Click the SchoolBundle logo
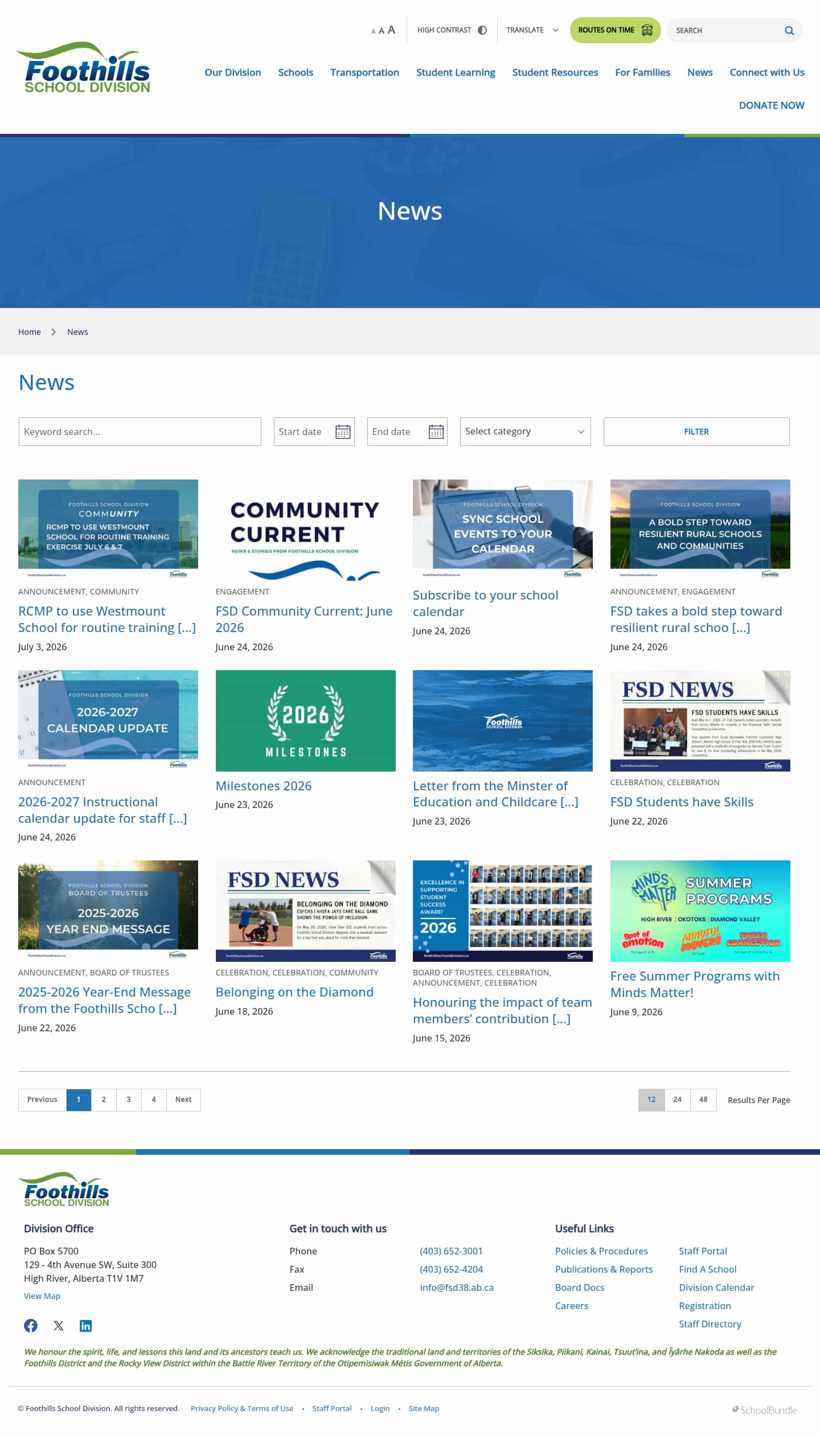This screenshot has width=820, height=1435. tap(764, 1410)
